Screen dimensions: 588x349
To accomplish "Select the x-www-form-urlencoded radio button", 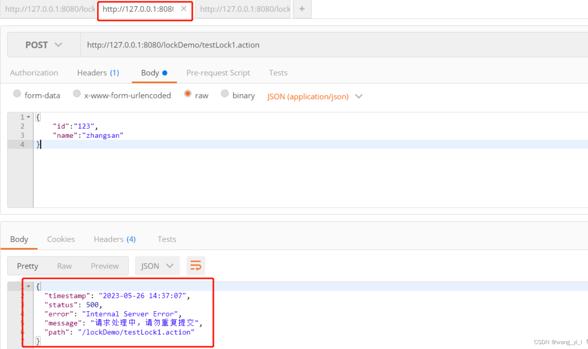I will click(x=77, y=94).
